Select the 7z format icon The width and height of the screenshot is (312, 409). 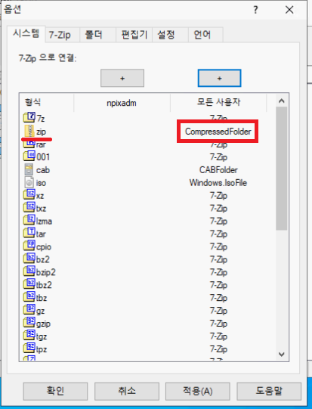pos(29,118)
